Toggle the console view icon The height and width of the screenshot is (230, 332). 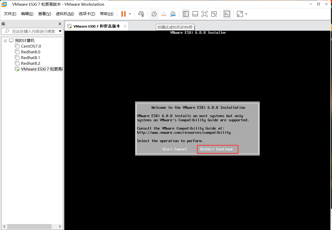pyautogui.click(x=227, y=14)
